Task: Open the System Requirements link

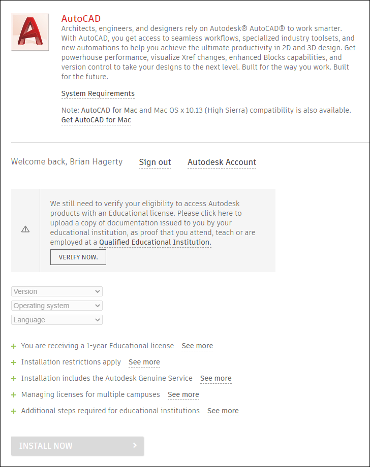Action: (x=98, y=93)
